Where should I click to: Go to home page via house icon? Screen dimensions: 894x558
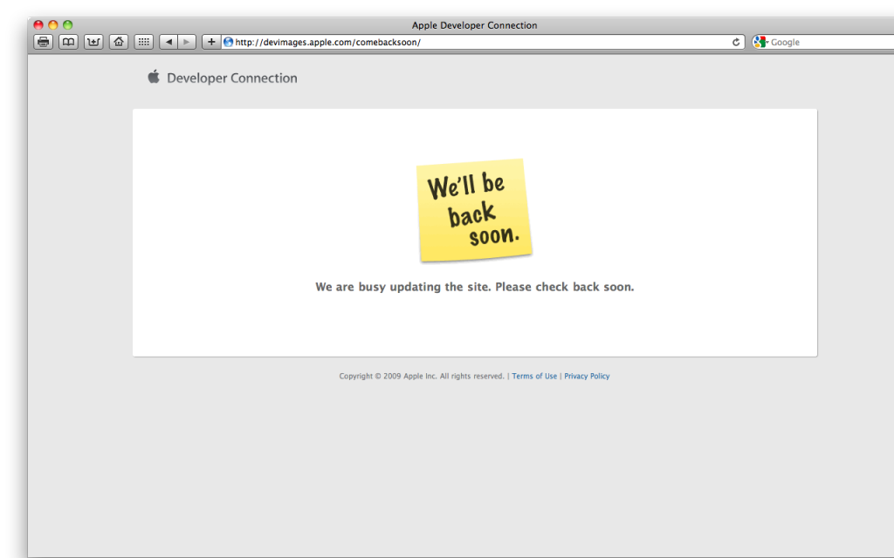tap(119, 42)
